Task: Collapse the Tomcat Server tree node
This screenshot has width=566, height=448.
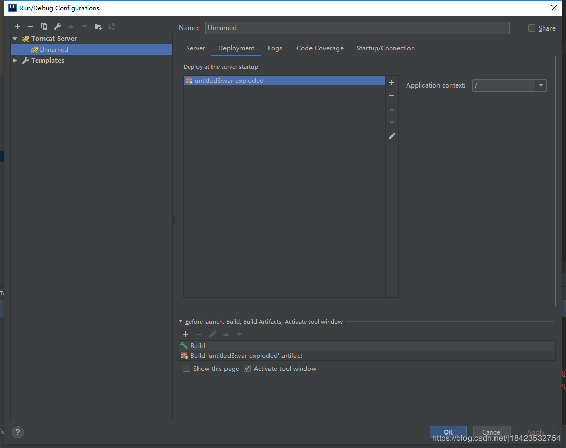Action: click(15, 39)
